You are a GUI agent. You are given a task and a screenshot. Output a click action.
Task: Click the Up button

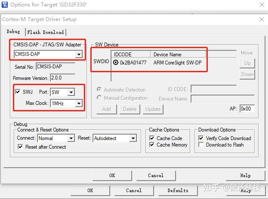pos(247,63)
